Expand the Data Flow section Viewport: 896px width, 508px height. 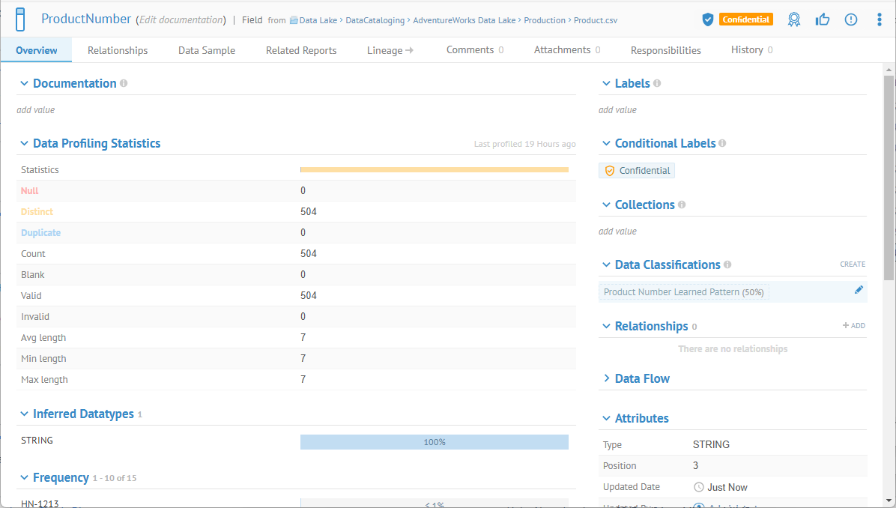pyautogui.click(x=606, y=379)
